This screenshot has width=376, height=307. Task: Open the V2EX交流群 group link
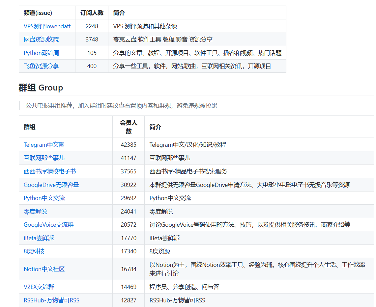tap(39, 287)
